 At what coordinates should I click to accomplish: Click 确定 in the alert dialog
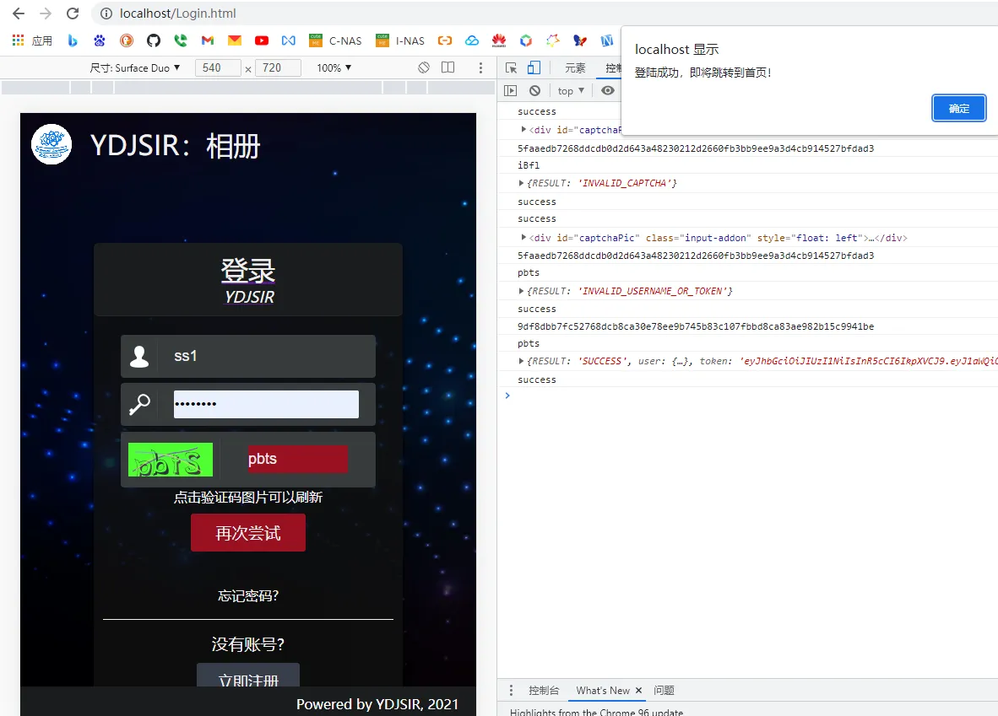pyautogui.click(x=959, y=108)
